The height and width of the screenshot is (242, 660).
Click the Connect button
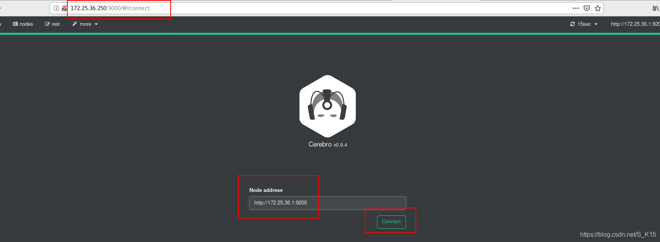[391, 222]
